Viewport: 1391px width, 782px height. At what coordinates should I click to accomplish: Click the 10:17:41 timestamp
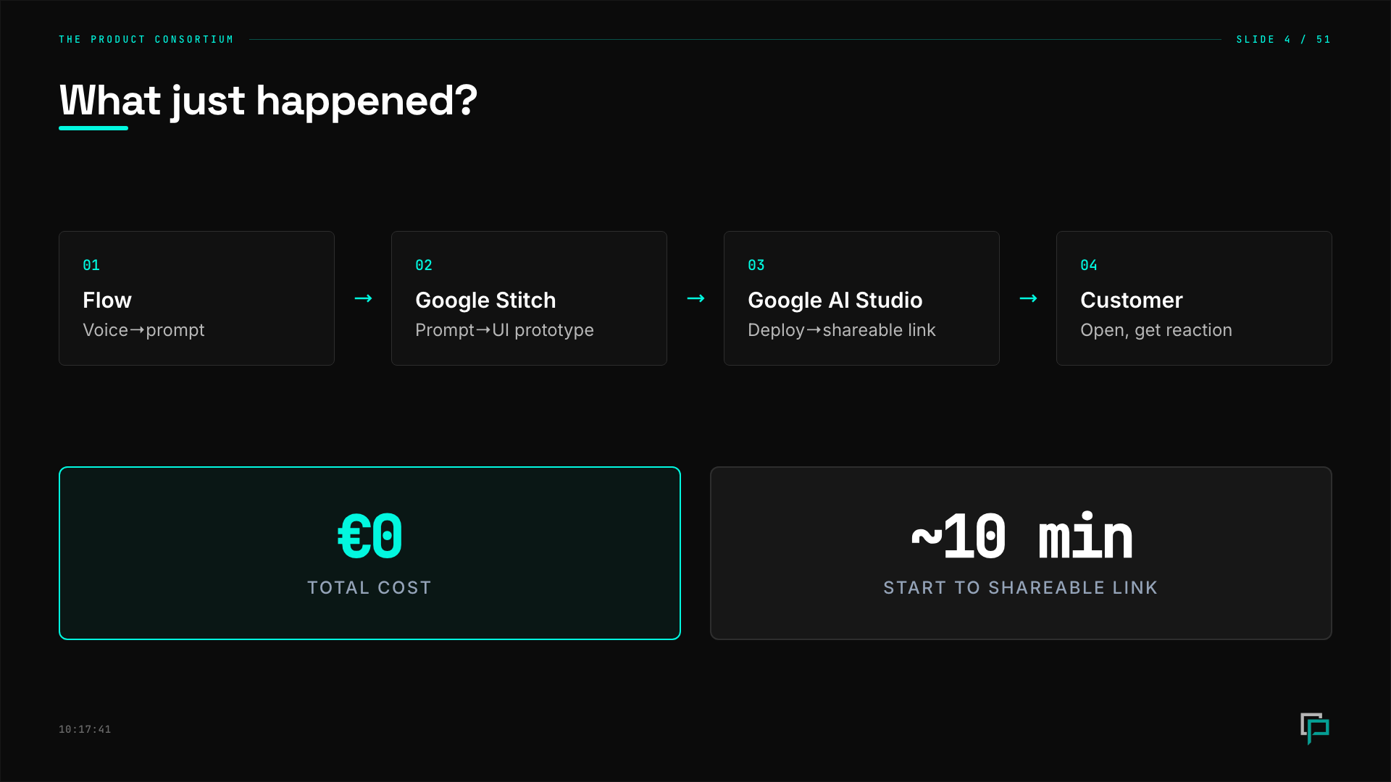[x=85, y=729]
